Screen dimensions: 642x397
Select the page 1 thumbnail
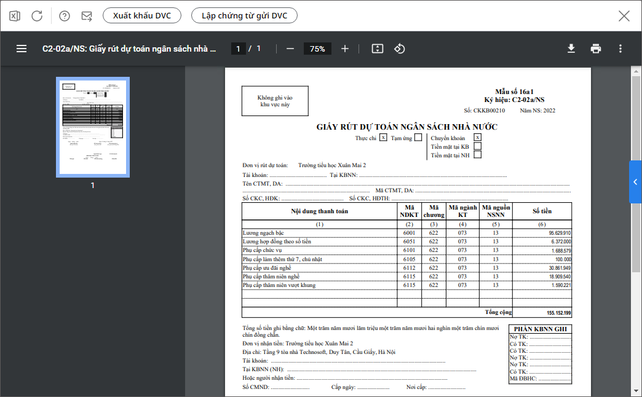92,127
